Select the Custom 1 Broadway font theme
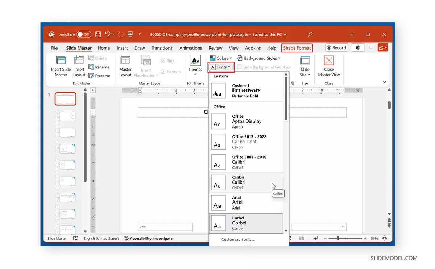This screenshot has height=269, width=435. click(247, 91)
